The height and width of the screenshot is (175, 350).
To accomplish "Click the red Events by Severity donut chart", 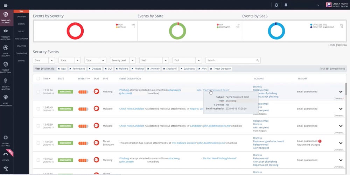I will tap(75, 31).
